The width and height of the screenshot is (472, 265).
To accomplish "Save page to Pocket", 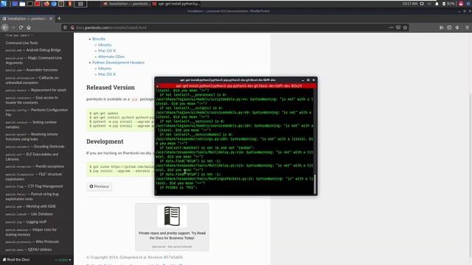I will point(398,27).
